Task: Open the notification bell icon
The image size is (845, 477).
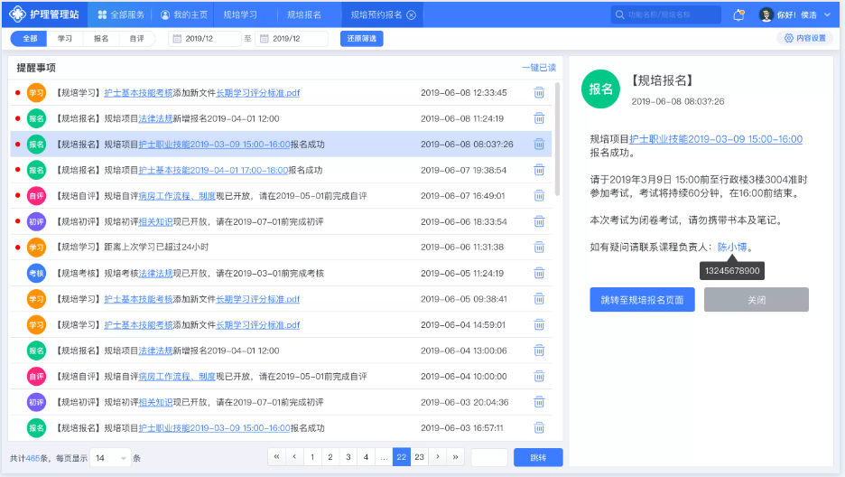Action: (738, 15)
